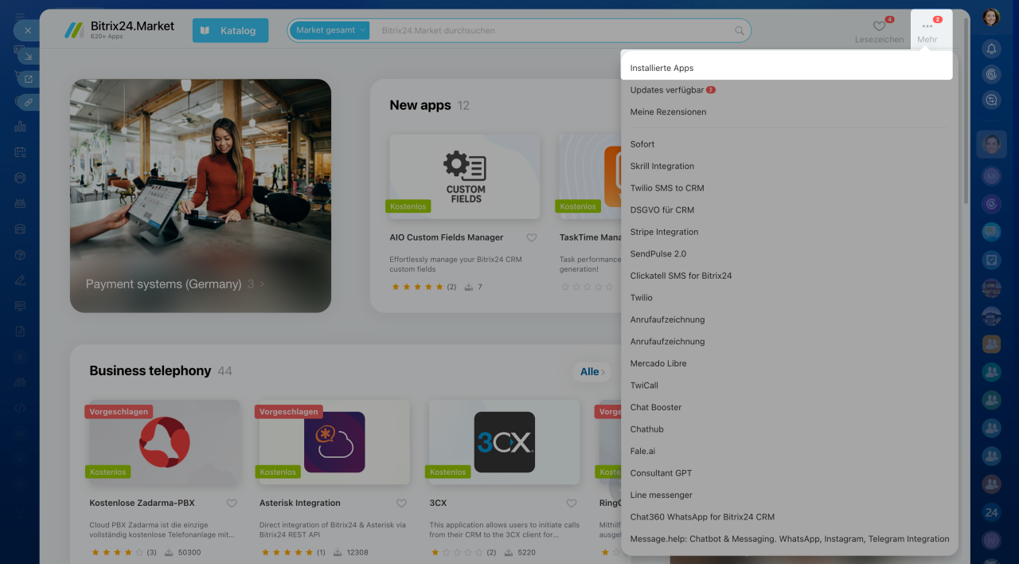Click the checkbox task icon in right sidebar
Viewport: 1019px width, 564px height.
pos(991,260)
